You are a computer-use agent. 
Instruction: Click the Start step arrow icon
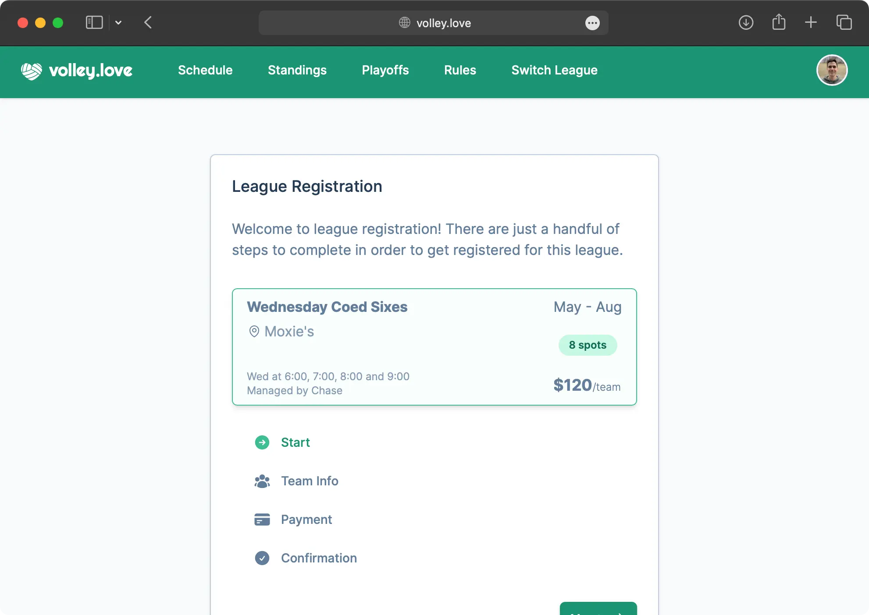coord(262,442)
